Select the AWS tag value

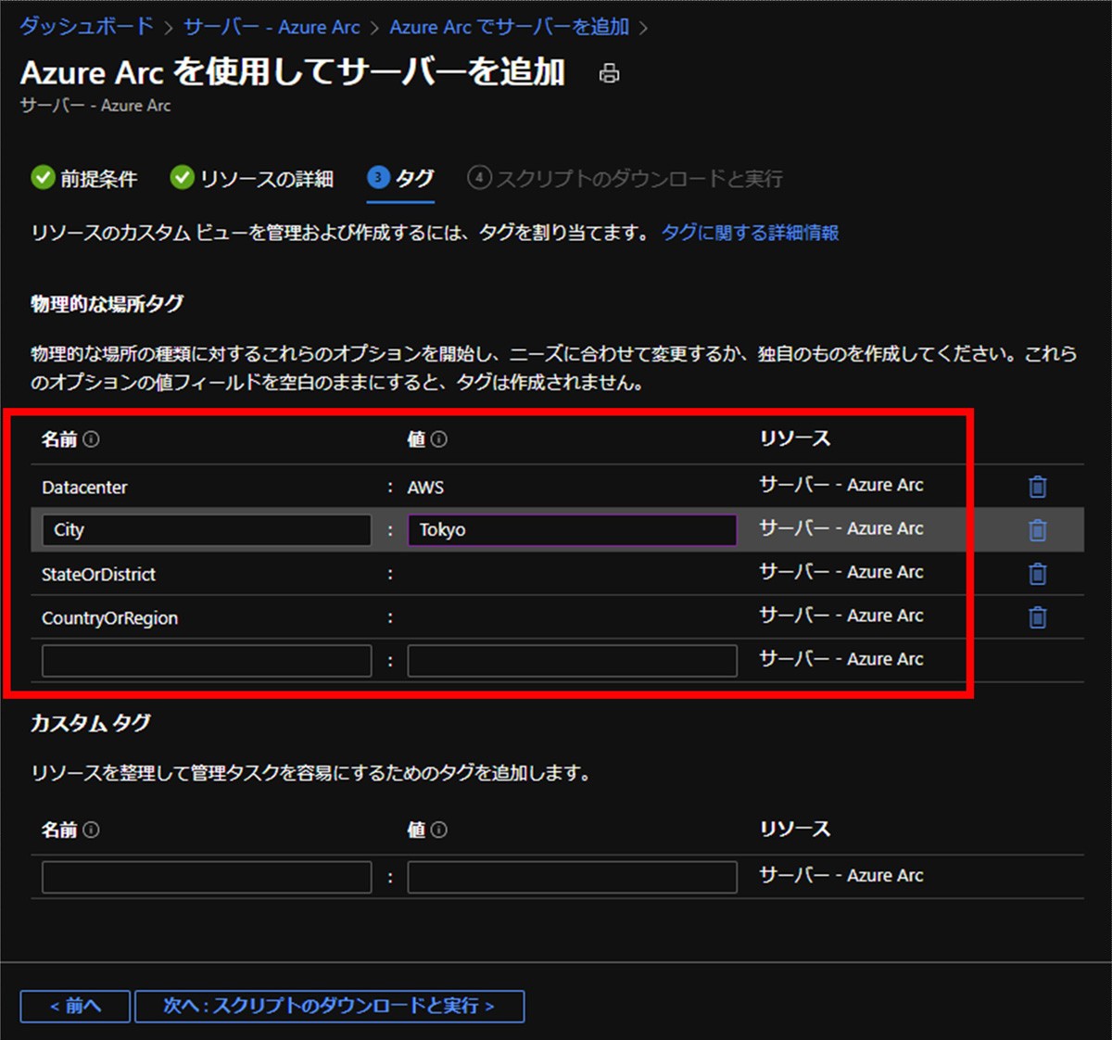point(425,488)
